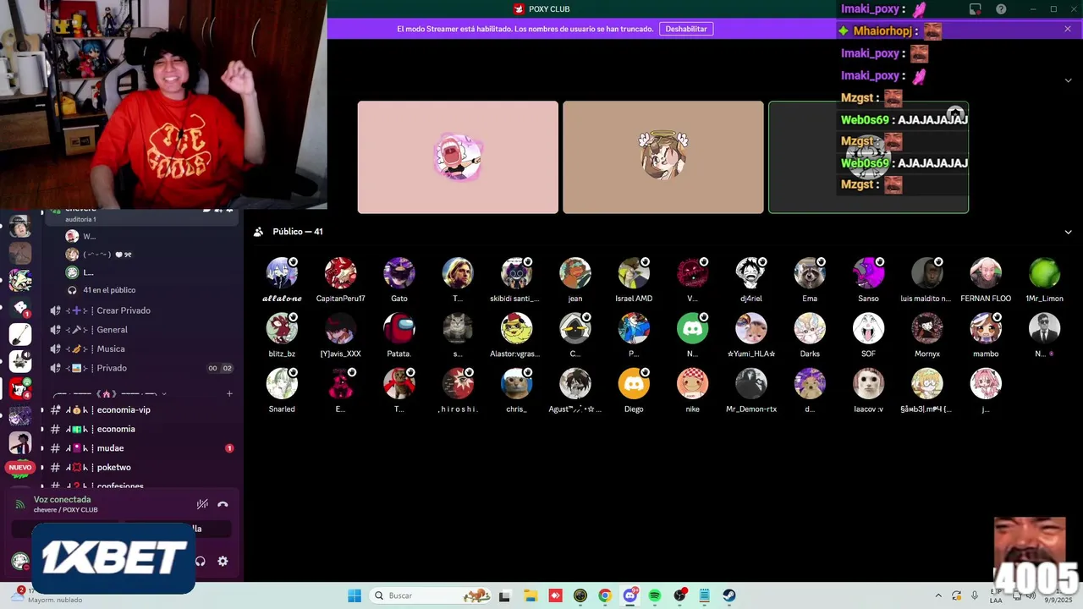1083x609 pixels.
Task: Click the 'Iaacov :v' audience name
Action: click(868, 409)
